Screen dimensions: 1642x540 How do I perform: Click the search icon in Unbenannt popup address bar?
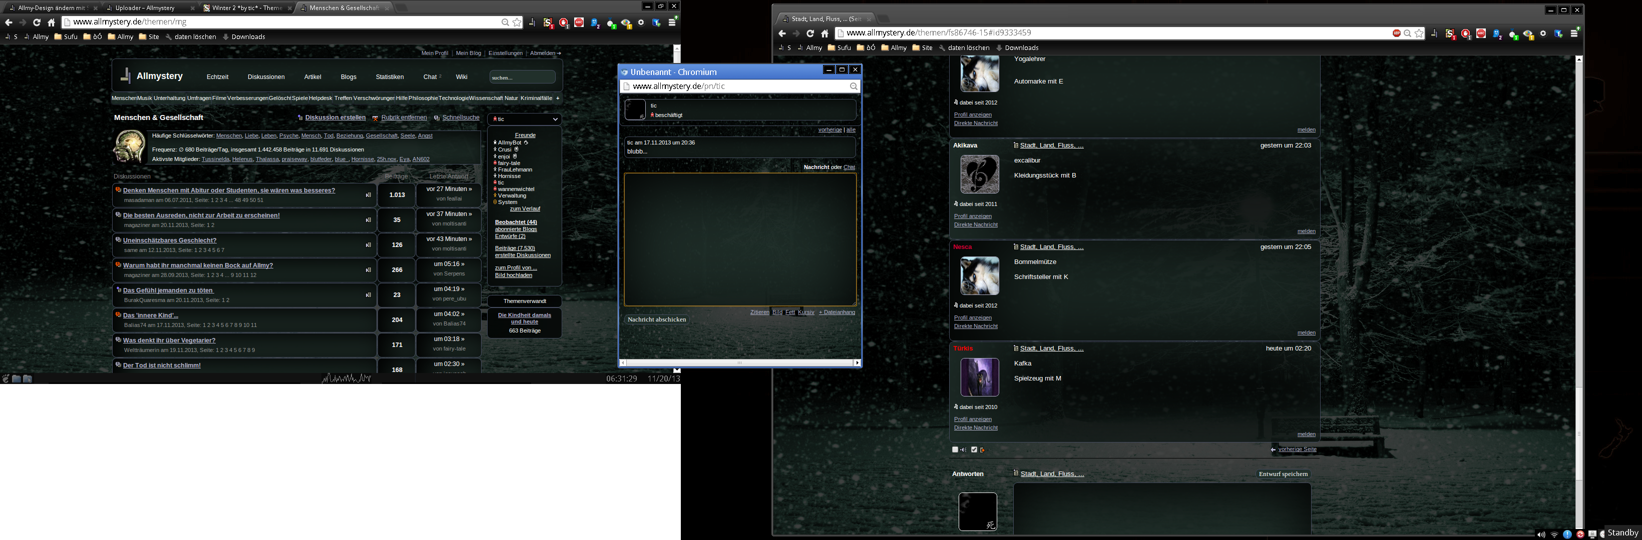tap(854, 86)
